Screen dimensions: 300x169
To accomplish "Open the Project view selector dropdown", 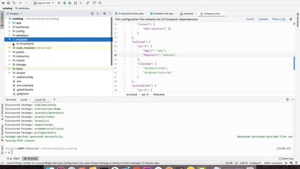I will click(15, 14).
